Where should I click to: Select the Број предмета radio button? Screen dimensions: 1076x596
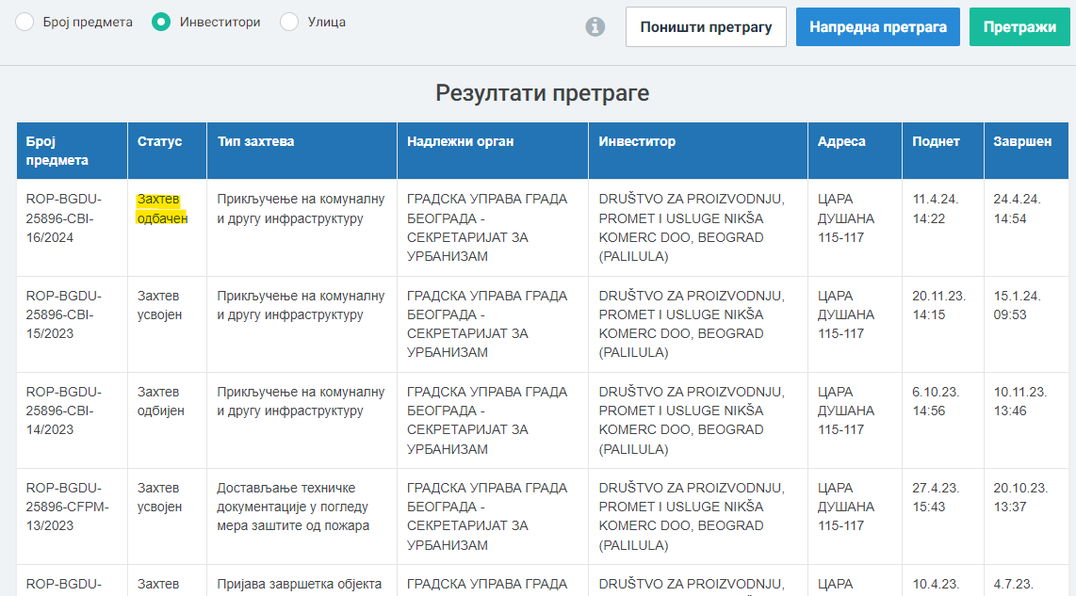[x=24, y=22]
